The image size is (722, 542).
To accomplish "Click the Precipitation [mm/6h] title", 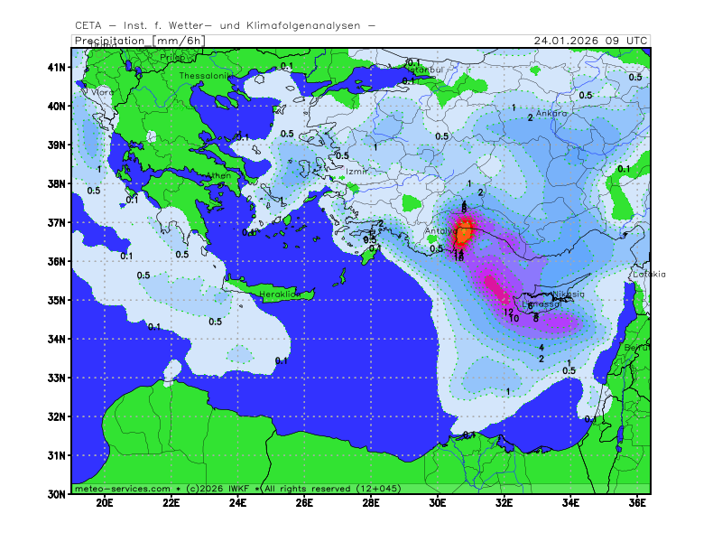I will (138, 41).
